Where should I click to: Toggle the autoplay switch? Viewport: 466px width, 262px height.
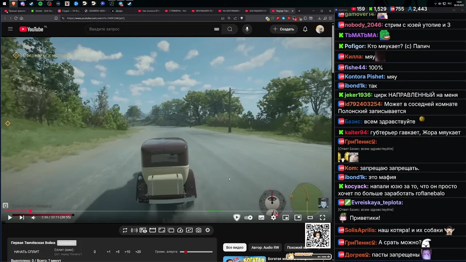pyautogui.click(x=248, y=218)
